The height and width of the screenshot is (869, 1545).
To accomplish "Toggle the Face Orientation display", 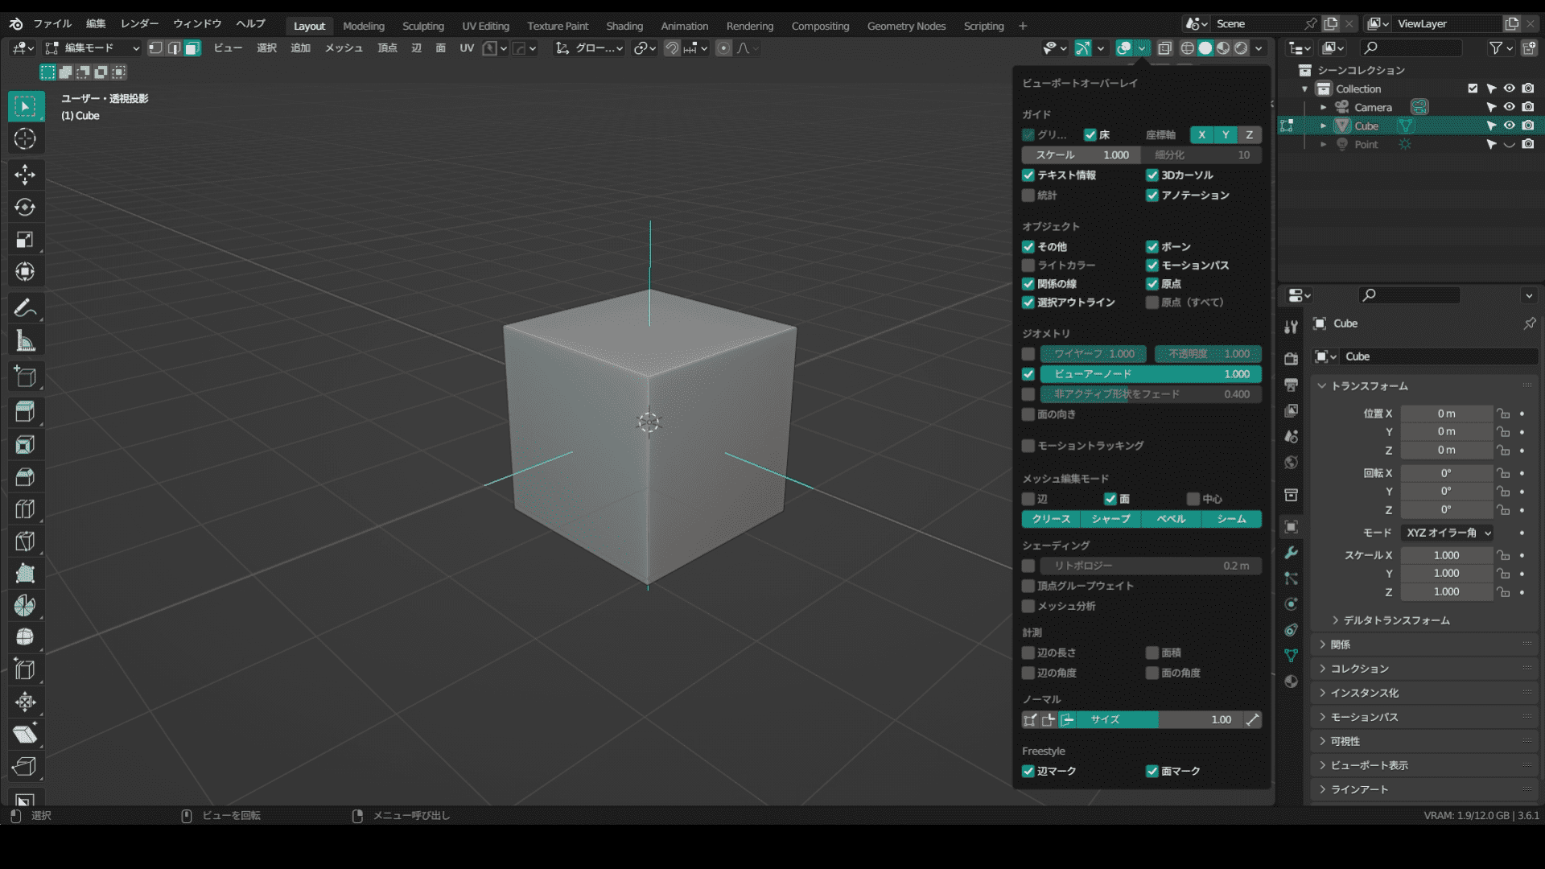I will [x=1027, y=414].
